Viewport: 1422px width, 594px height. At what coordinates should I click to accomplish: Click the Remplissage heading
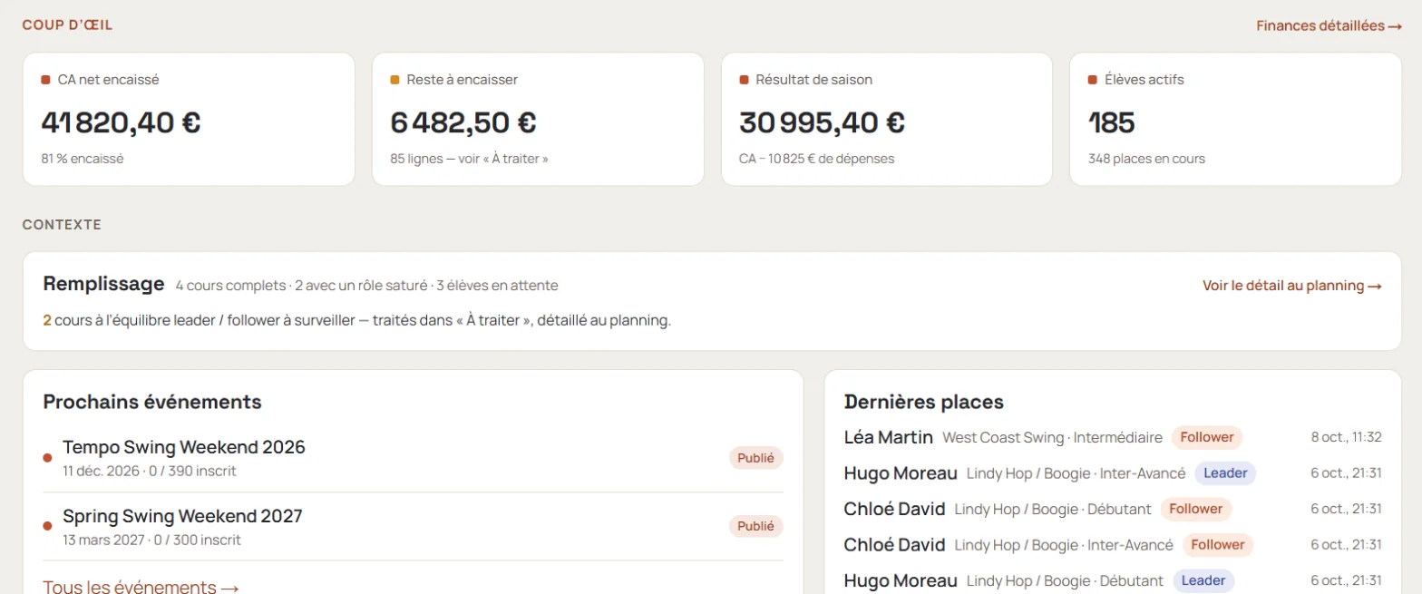pos(103,284)
